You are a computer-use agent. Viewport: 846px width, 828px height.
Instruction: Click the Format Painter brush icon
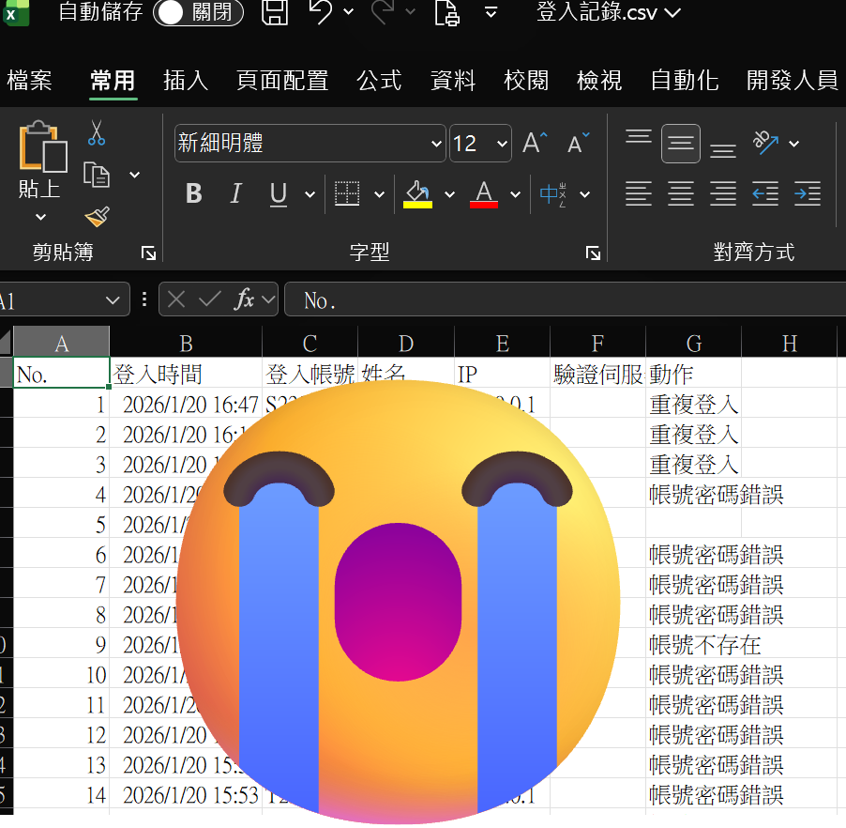click(98, 217)
